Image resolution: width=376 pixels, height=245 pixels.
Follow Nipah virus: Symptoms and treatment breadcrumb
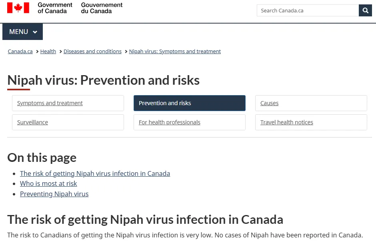point(175,52)
